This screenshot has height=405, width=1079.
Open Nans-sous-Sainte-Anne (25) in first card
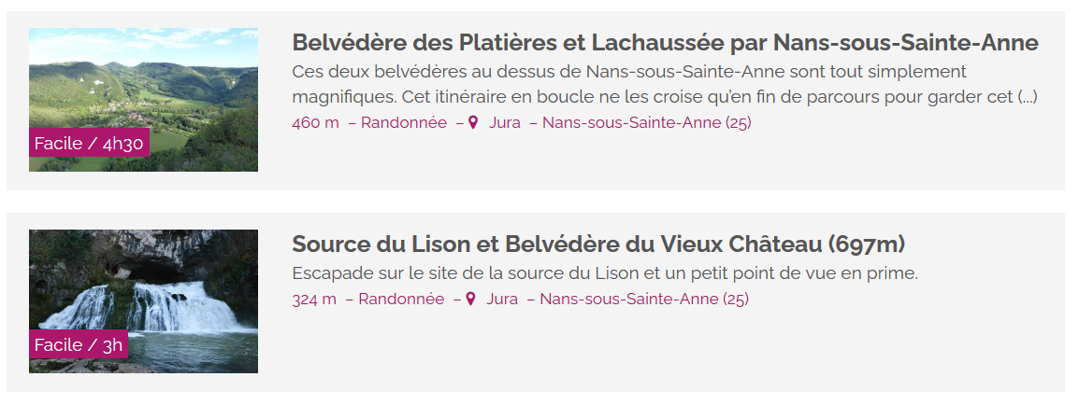647,123
